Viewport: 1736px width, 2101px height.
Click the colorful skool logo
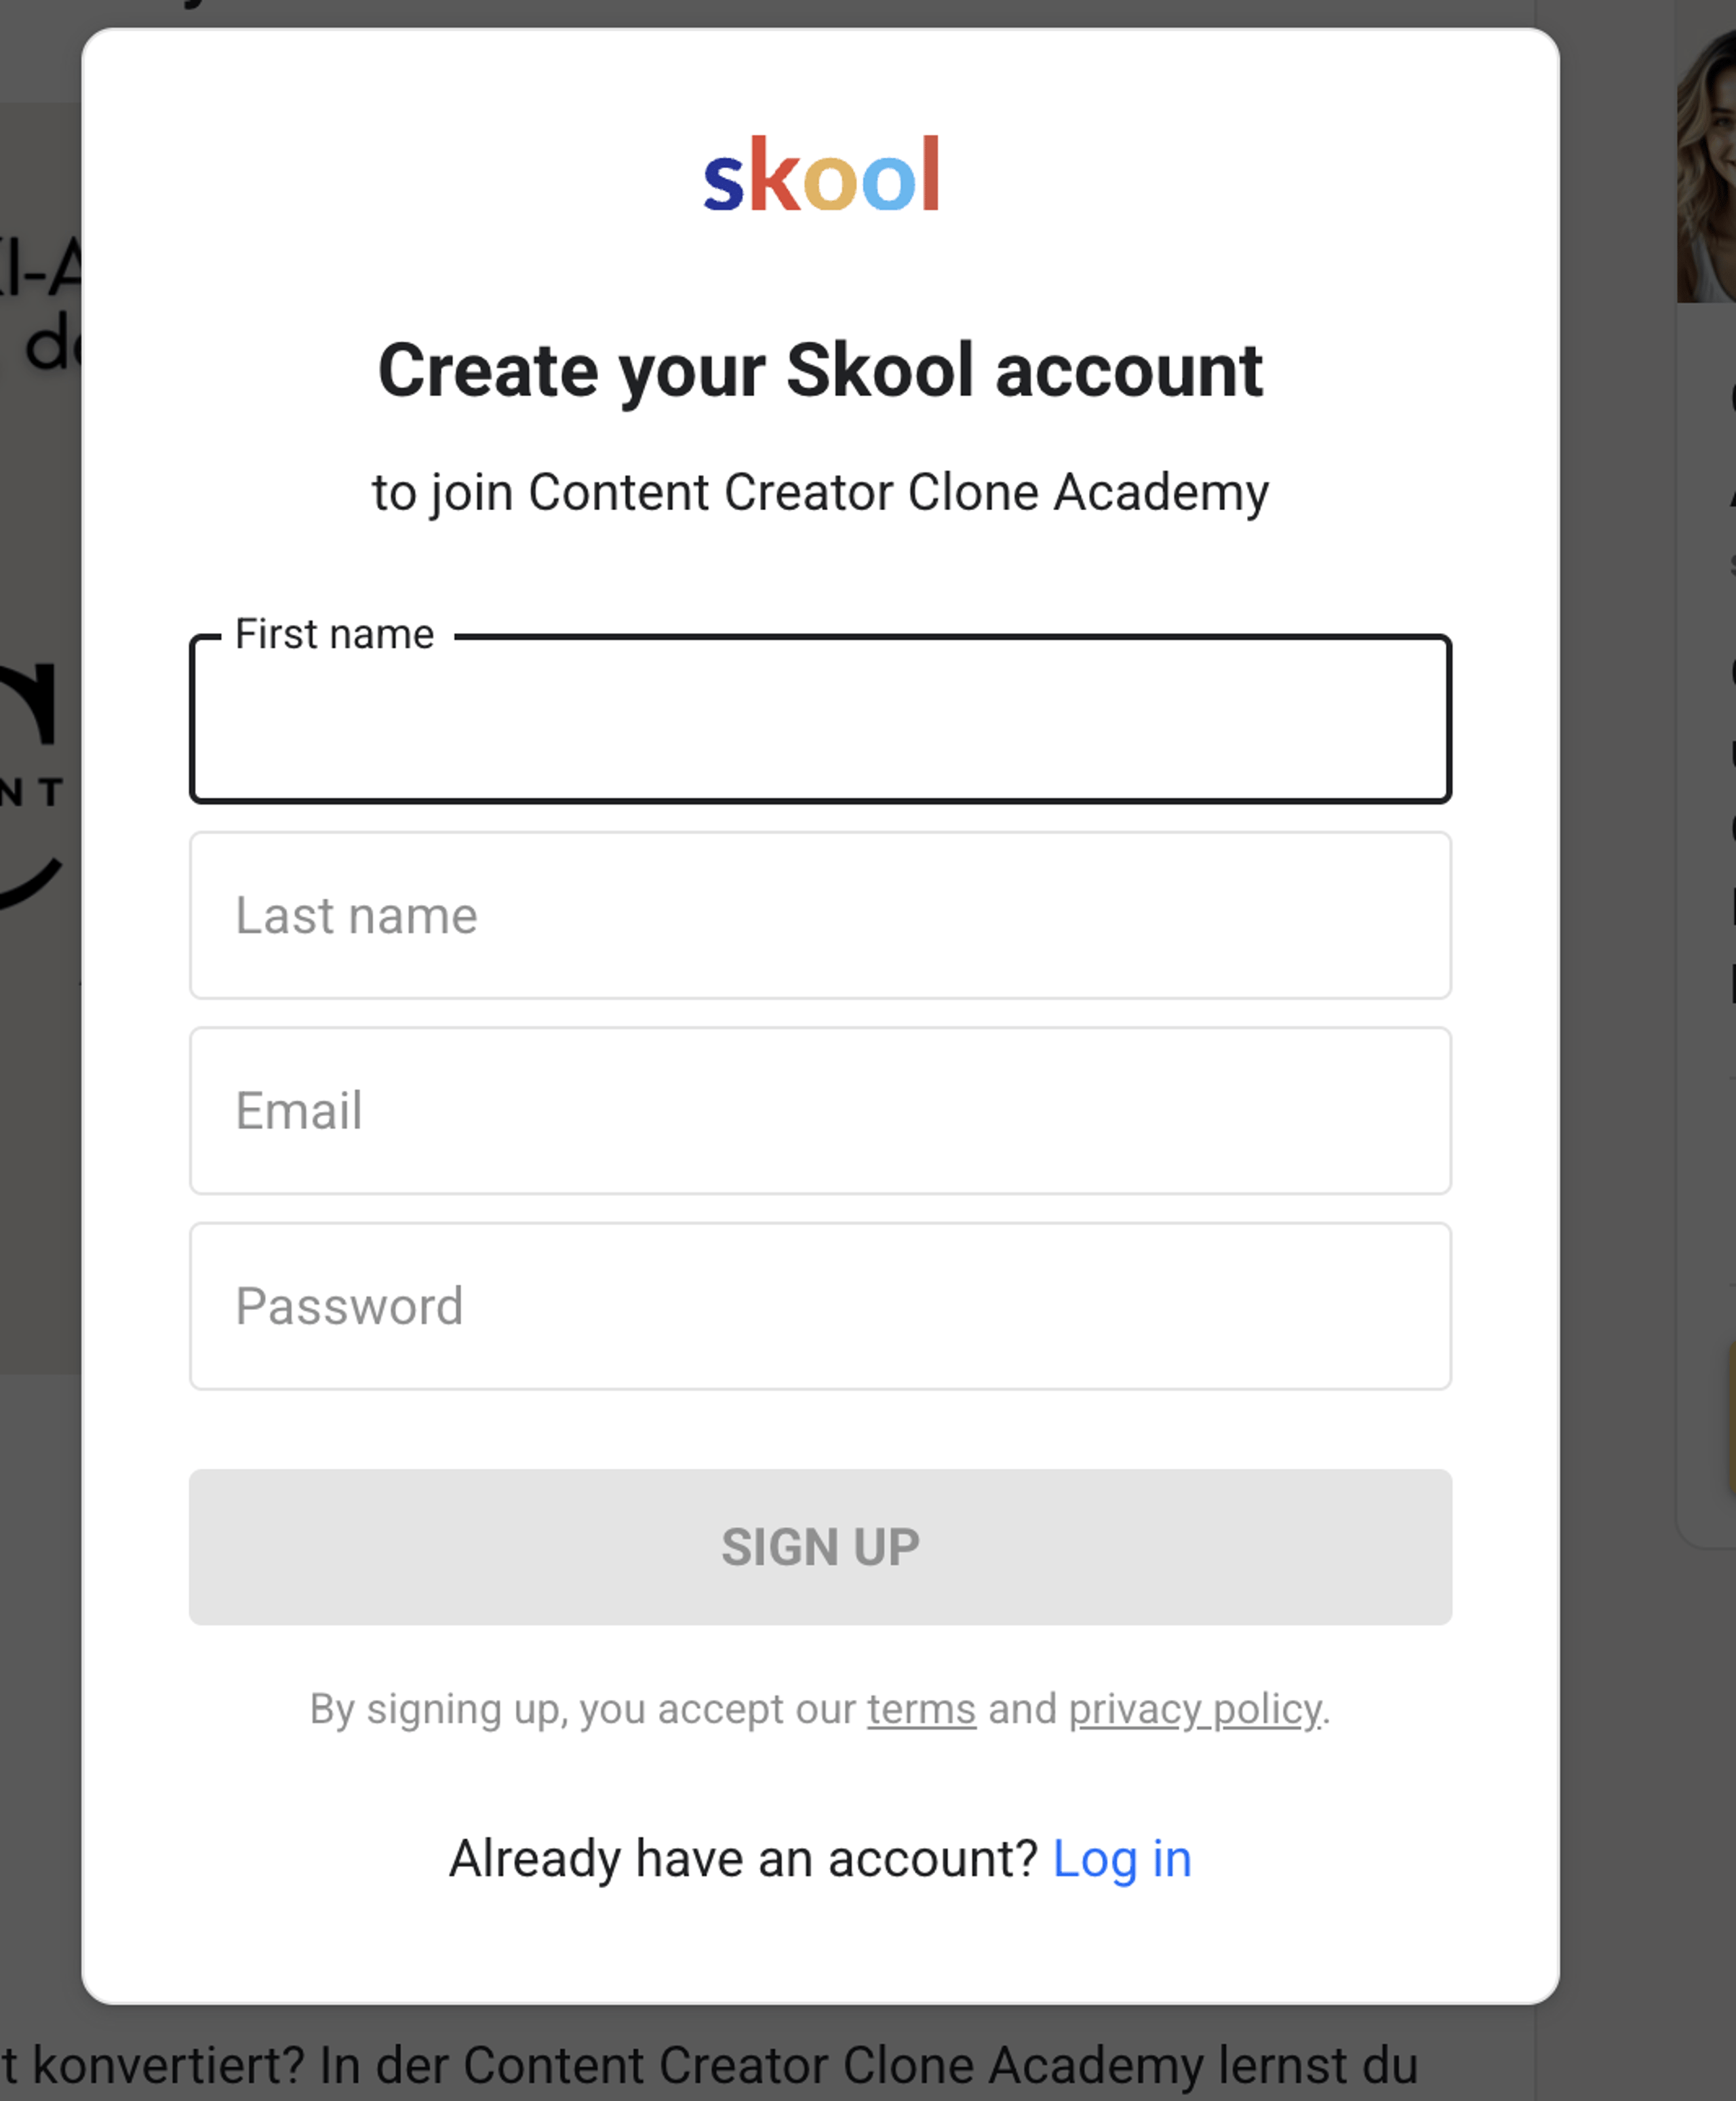(x=820, y=175)
